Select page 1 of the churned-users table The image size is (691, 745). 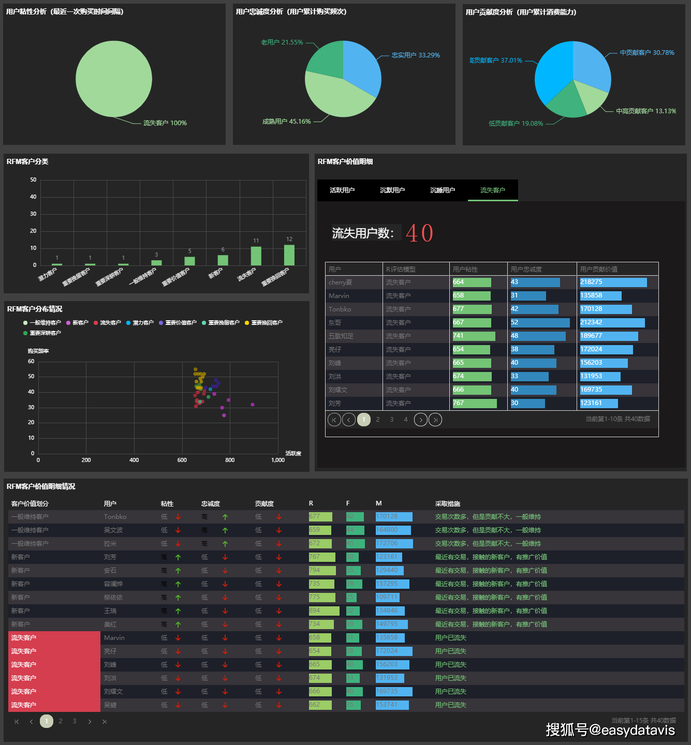click(364, 420)
